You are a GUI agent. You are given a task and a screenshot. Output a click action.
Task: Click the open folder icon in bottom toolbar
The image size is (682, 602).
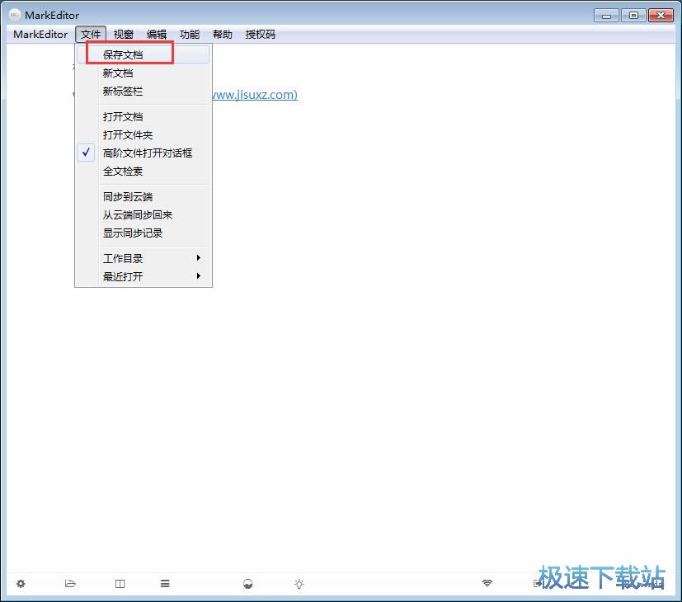point(70,583)
